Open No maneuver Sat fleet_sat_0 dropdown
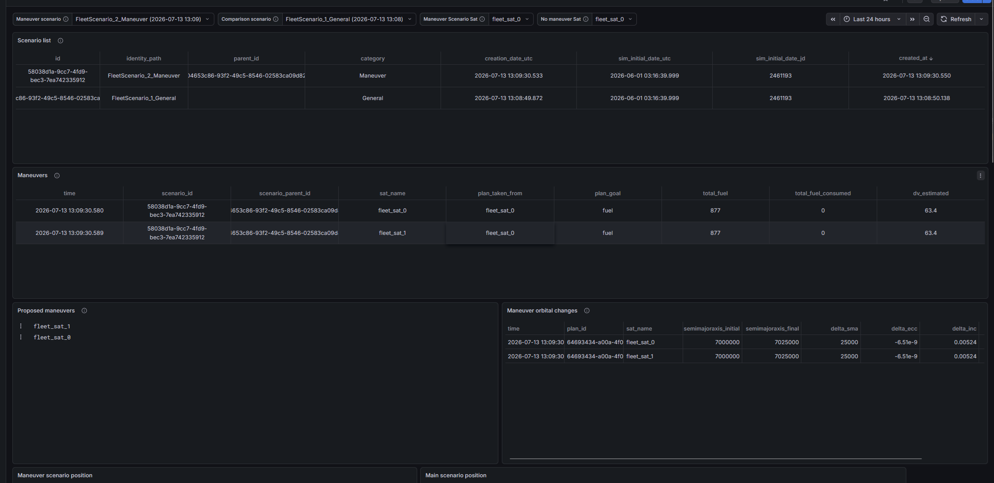Viewport: 994px width, 483px height. [x=614, y=19]
